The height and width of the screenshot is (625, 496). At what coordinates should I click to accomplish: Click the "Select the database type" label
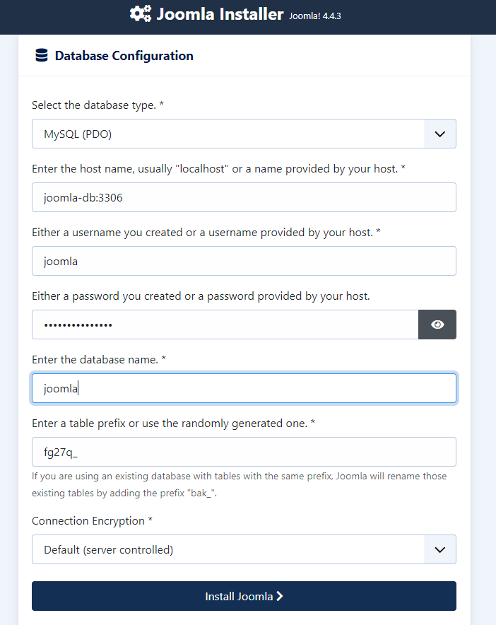[x=98, y=105]
